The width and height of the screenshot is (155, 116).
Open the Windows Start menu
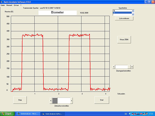click(x=6, y=113)
